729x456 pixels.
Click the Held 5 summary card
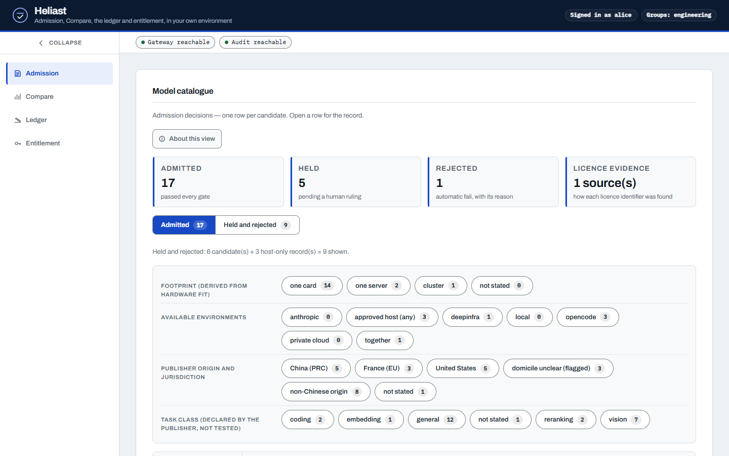[356, 182]
